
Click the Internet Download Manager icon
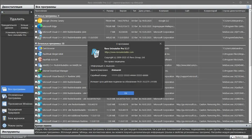click(x=40, y=71)
